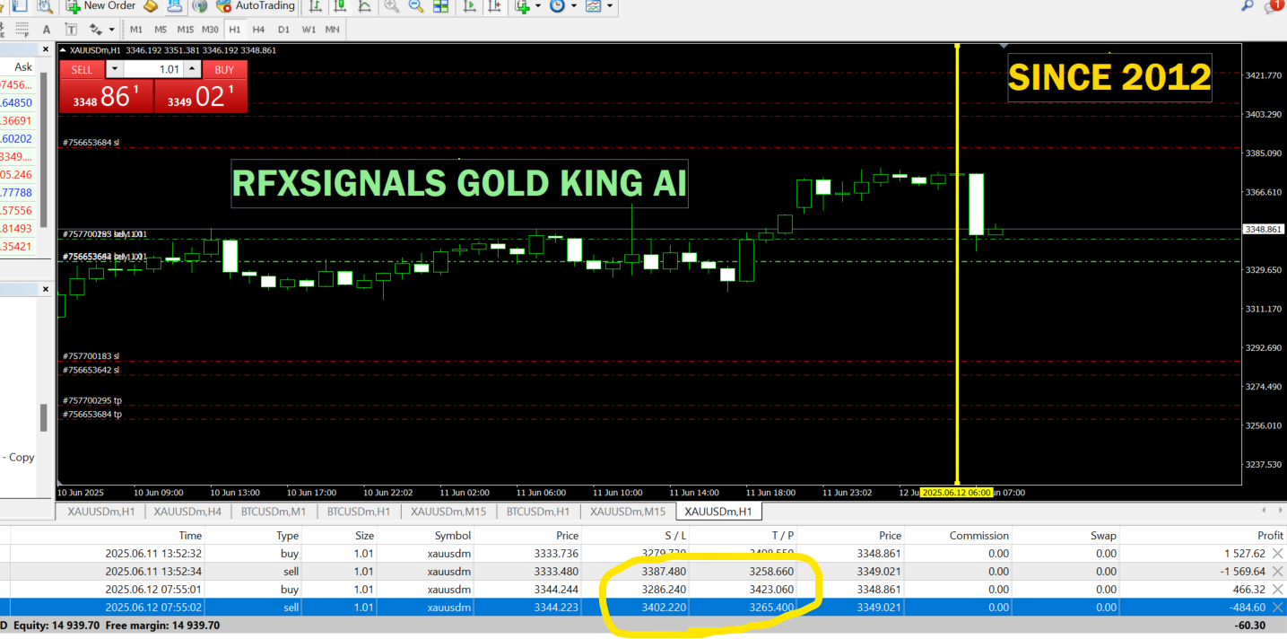Select the H4 timeframe button
The width and height of the screenshot is (1287, 639).
259,30
